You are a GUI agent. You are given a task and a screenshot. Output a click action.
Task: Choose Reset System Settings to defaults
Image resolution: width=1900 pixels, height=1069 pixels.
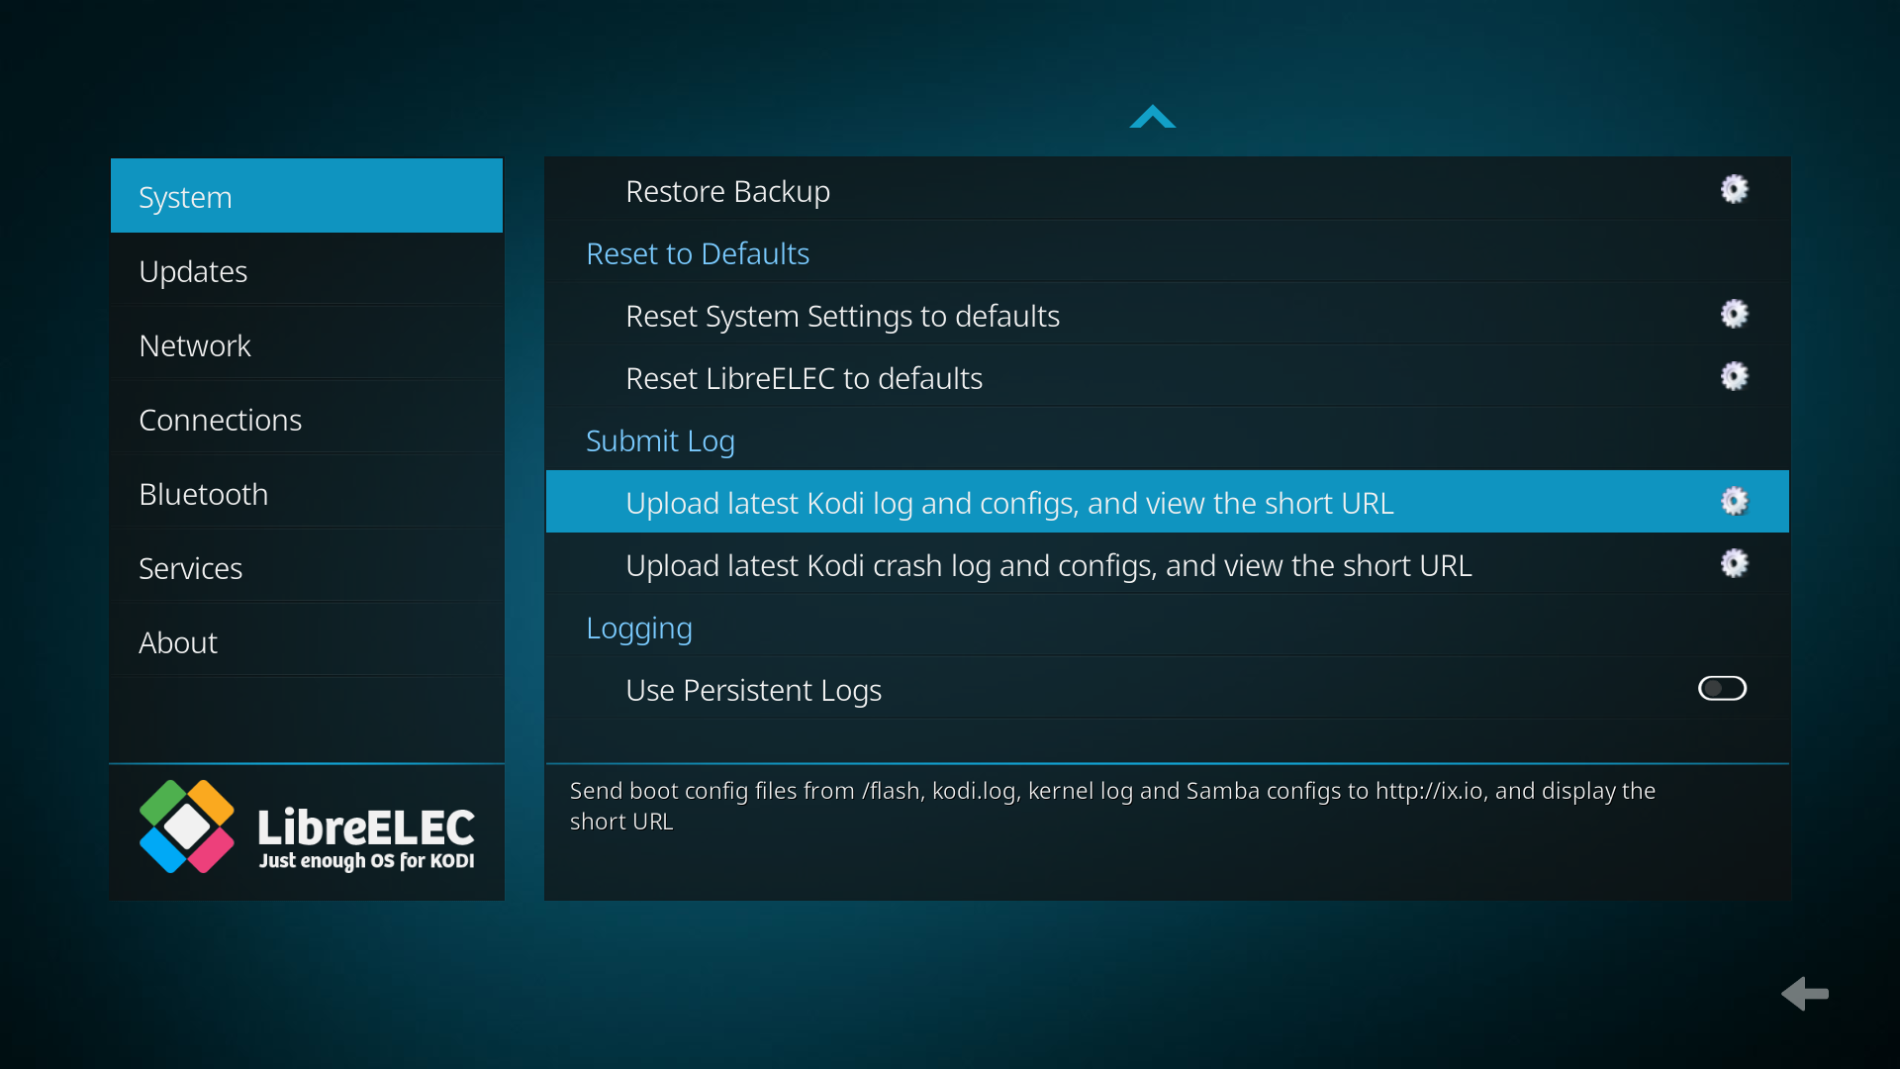tap(842, 316)
